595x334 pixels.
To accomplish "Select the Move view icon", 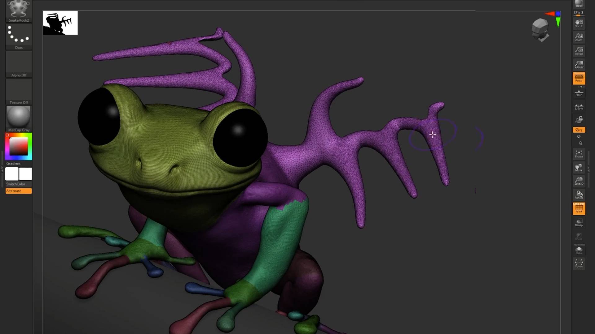I will [x=579, y=167].
